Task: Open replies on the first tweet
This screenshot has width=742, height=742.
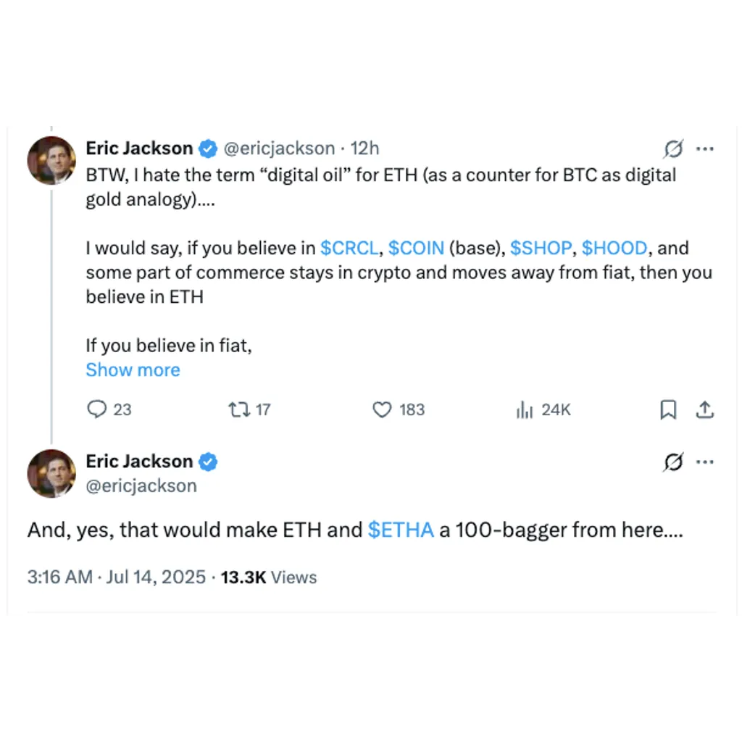Action: 109,409
